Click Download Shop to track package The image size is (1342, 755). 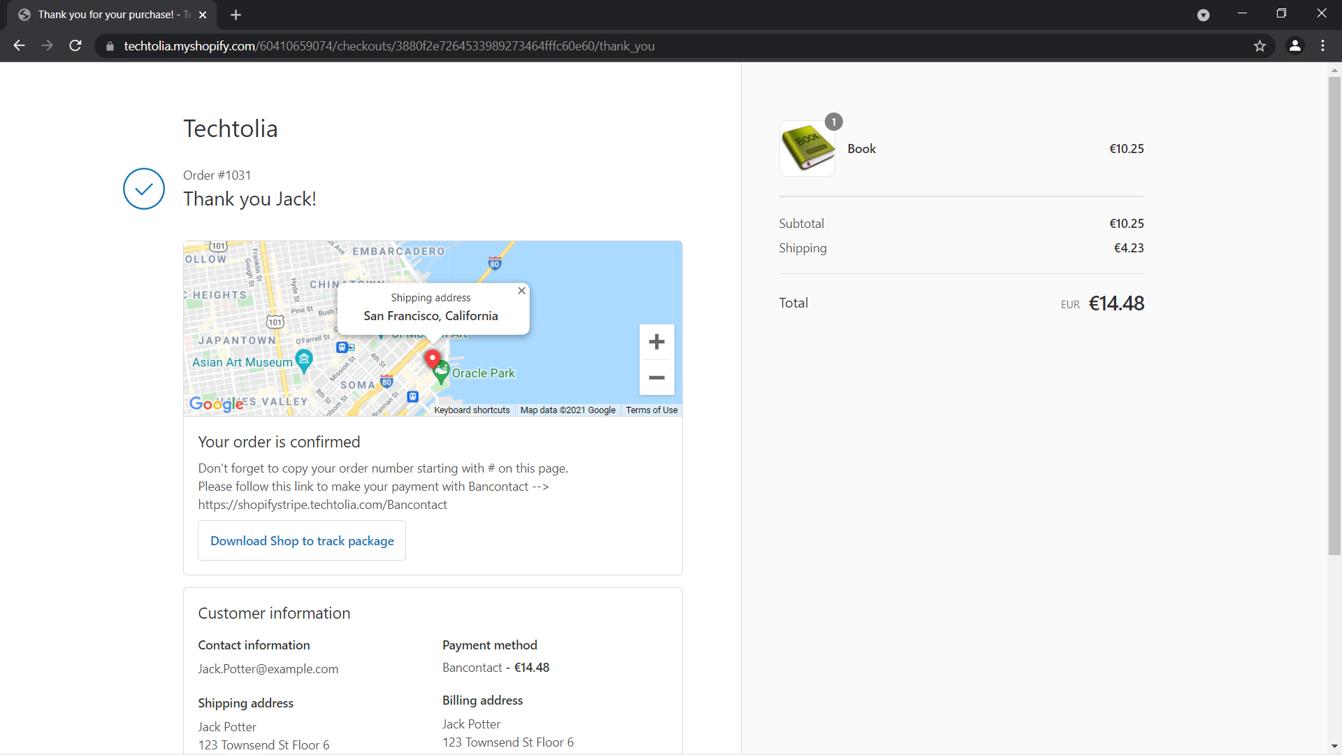[302, 540]
